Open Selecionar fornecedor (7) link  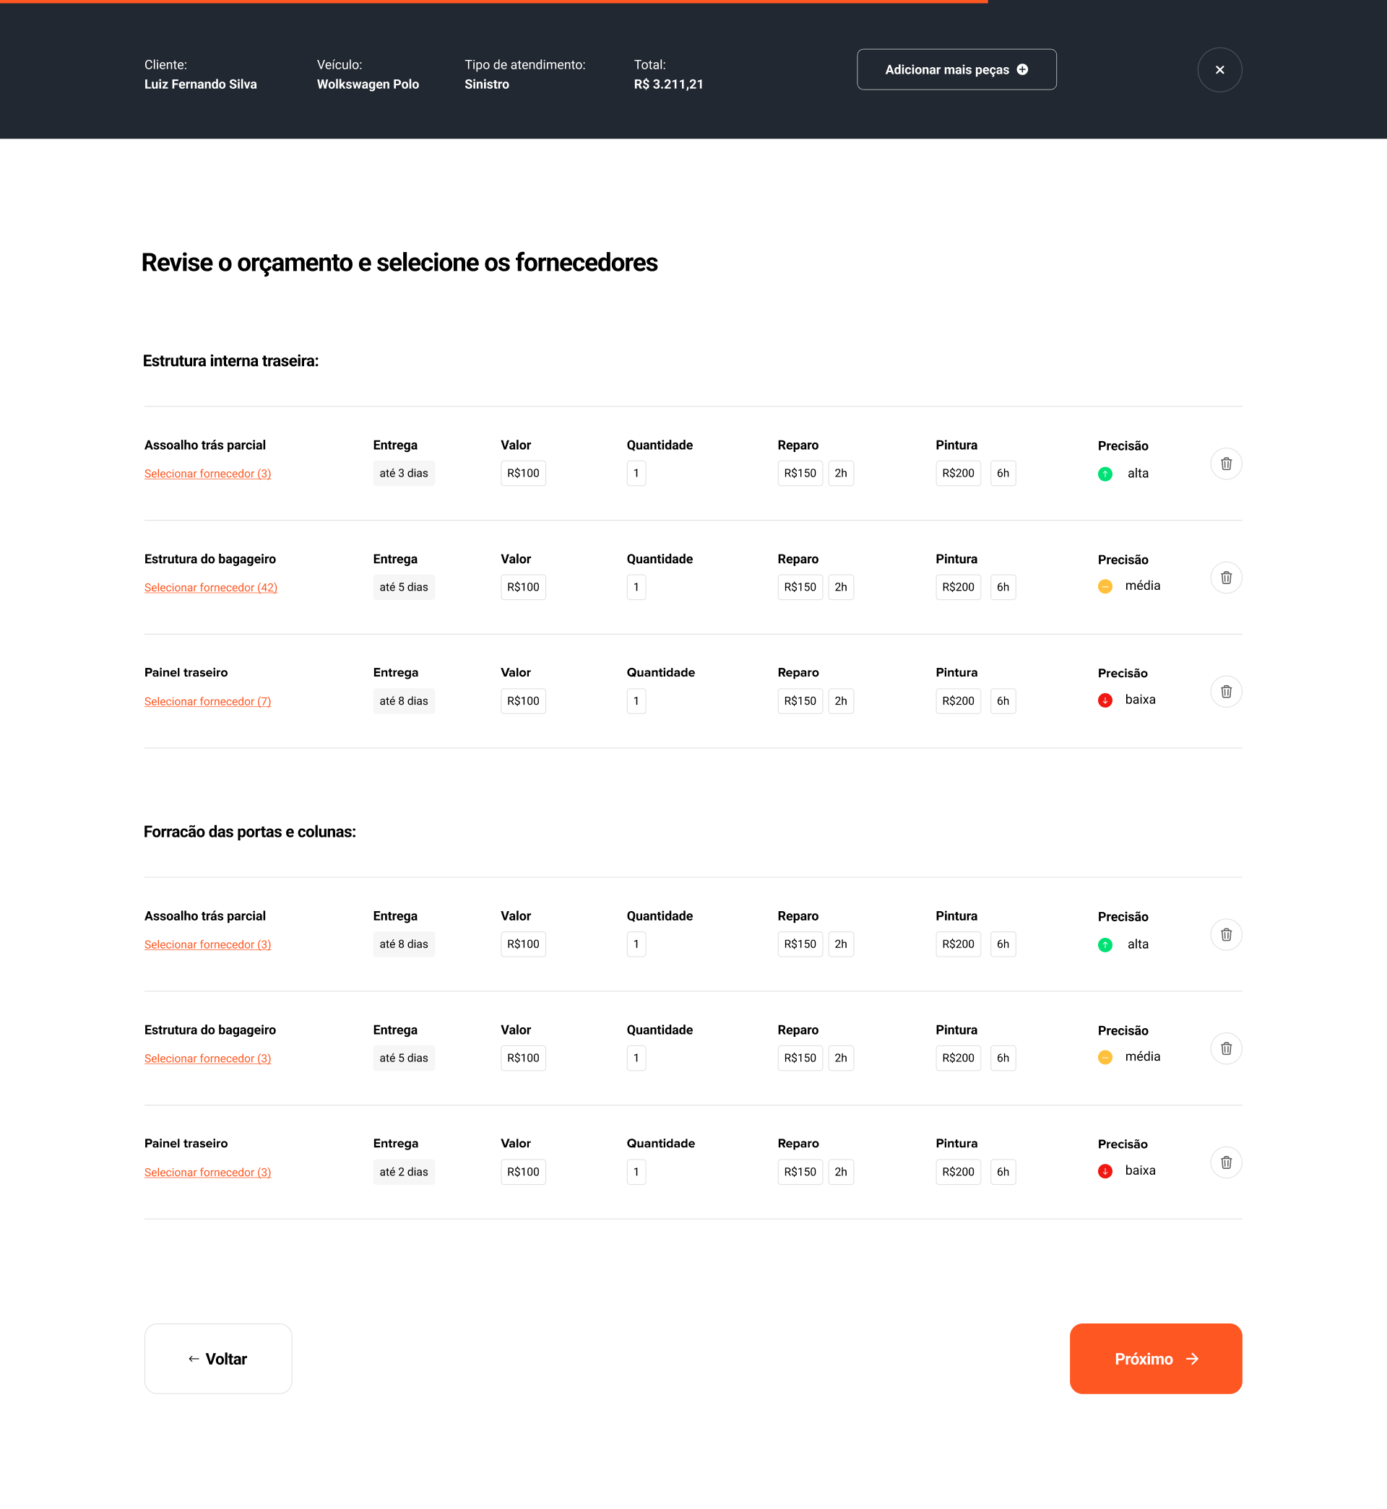pos(208,702)
